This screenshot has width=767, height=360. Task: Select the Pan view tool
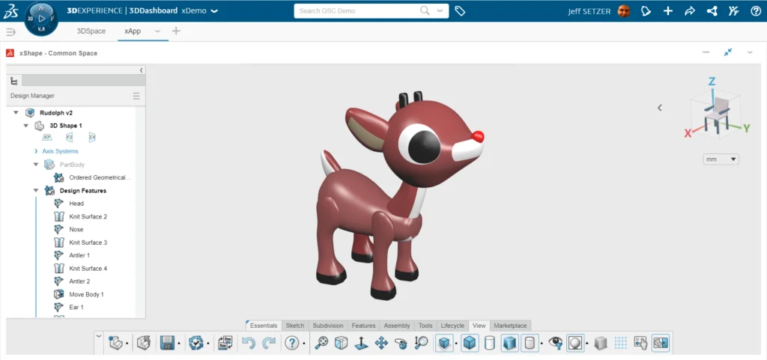pos(381,343)
